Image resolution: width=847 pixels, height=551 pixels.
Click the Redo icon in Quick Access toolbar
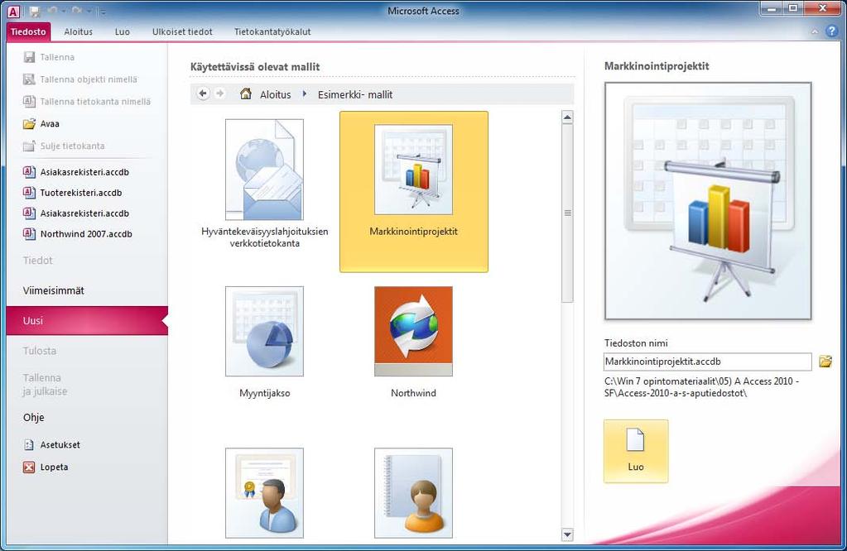coord(76,12)
